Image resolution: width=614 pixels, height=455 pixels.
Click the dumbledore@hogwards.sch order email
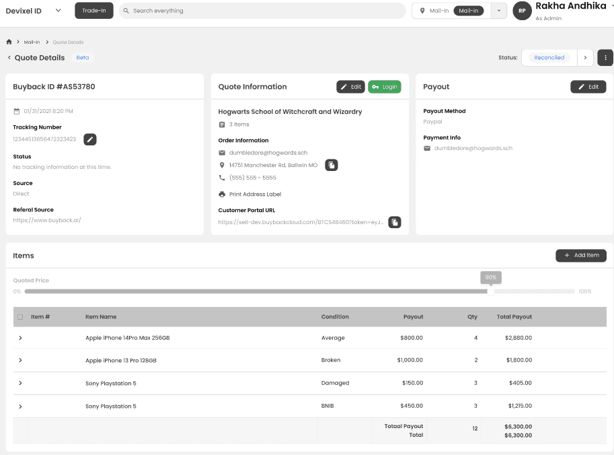coord(268,153)
